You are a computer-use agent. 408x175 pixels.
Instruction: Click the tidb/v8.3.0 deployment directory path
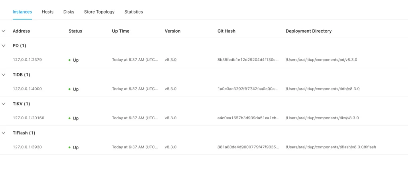323,89
